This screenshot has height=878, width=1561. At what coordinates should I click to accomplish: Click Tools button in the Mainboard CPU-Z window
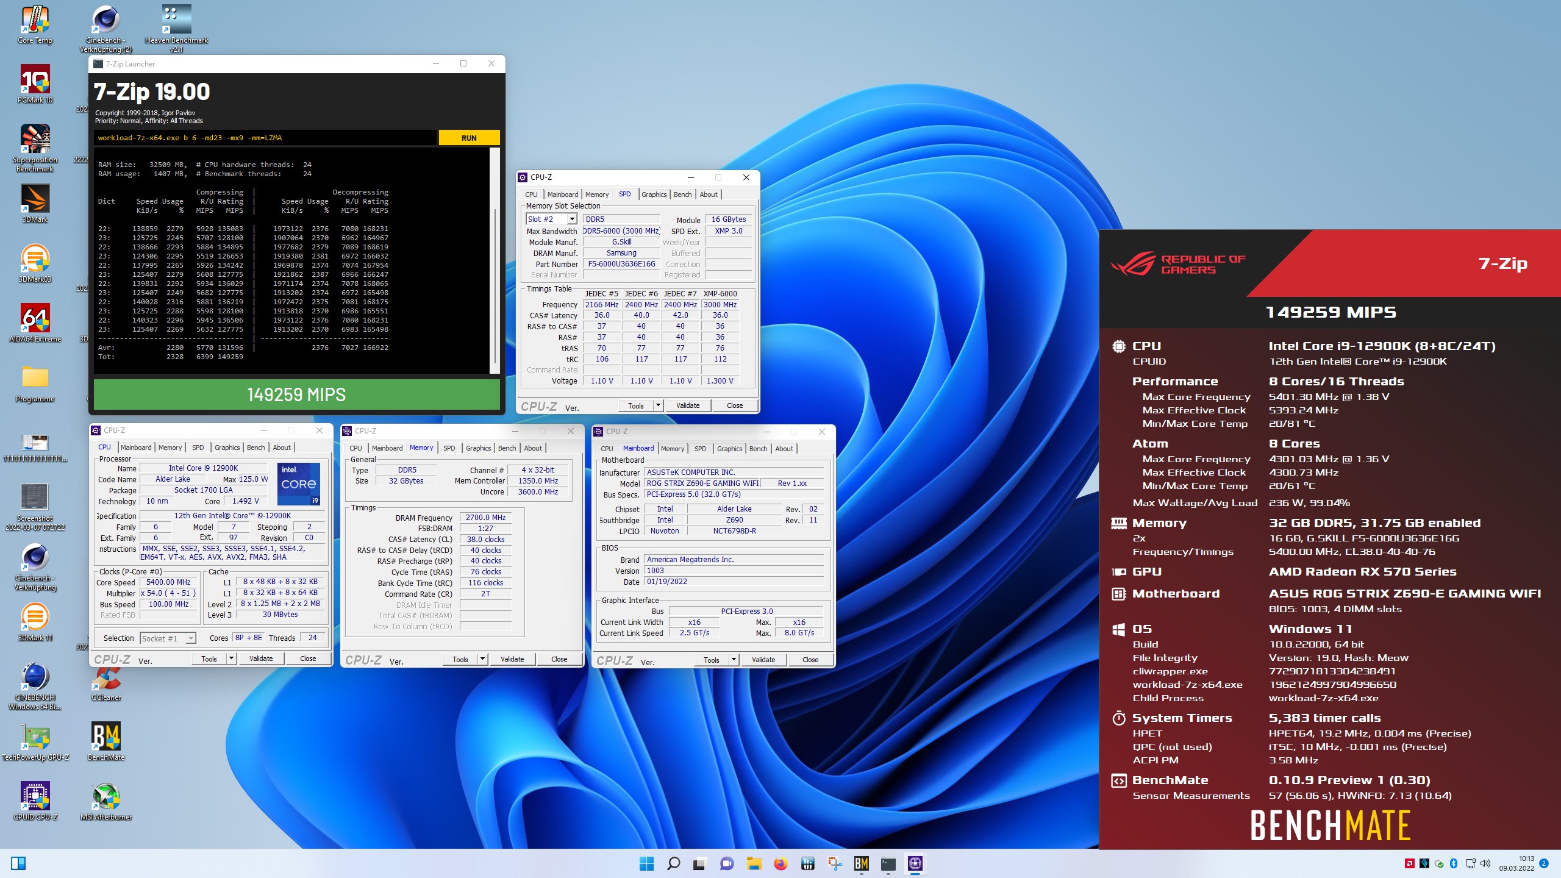[x=712, y=660]
